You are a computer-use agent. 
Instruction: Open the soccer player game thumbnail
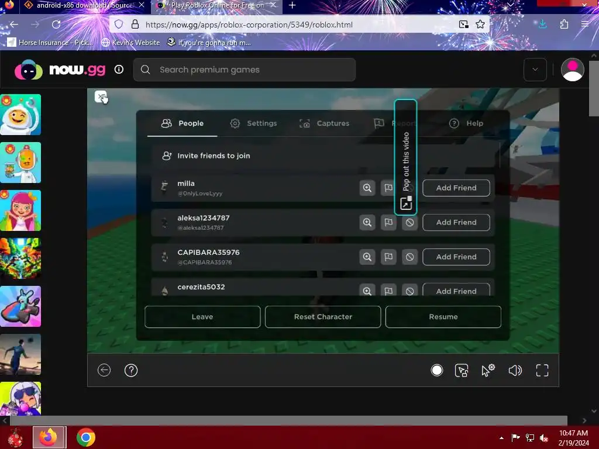[x=20, y=354]
